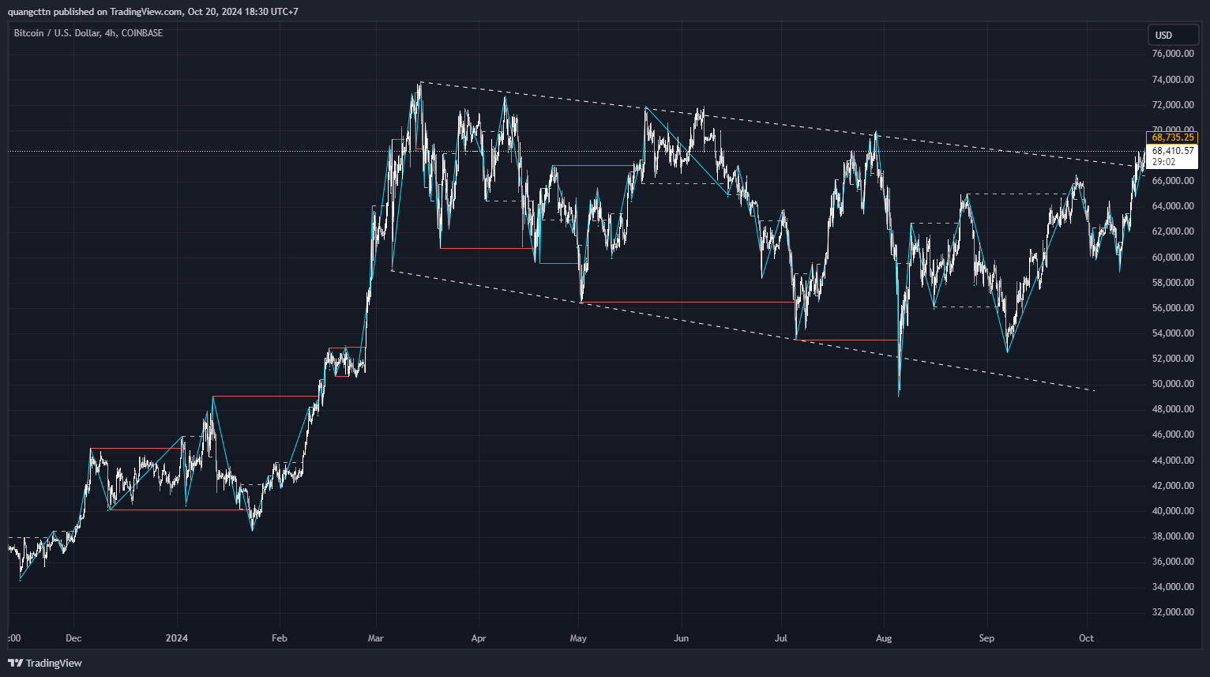Image resolution: width=1210 pixels, height=677 pixels.
Task: Click the 66,000.00 price axis label
Action: tap(1173, 181)
